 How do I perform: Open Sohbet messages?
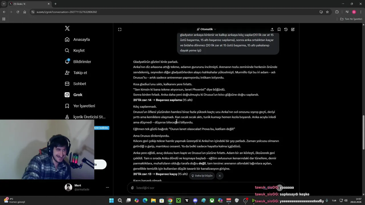tap(75, 84)
